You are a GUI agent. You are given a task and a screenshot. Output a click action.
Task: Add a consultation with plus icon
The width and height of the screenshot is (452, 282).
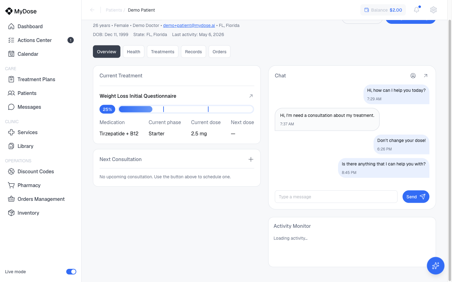pos(251,159)
